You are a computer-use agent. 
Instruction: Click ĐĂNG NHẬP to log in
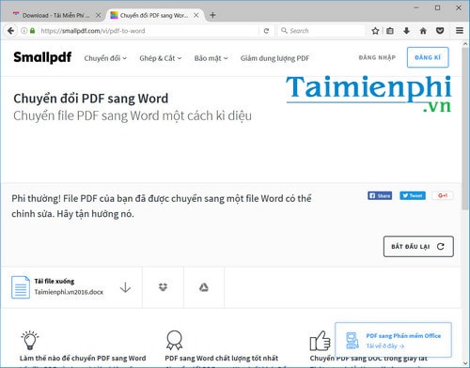point(377,57)
